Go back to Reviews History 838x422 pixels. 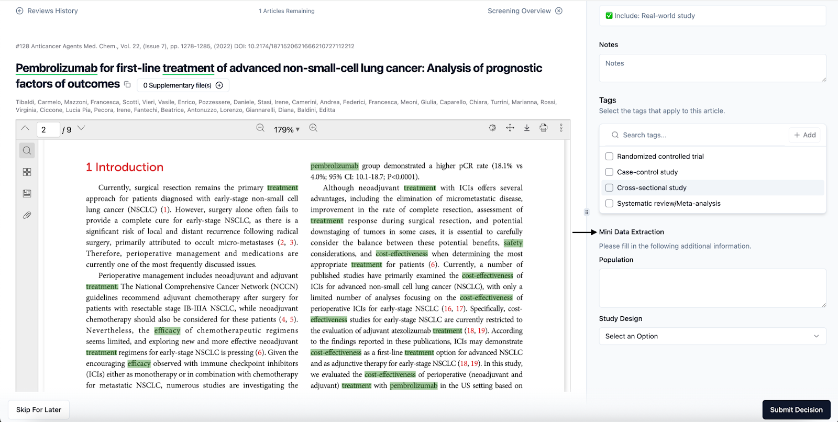47,11
